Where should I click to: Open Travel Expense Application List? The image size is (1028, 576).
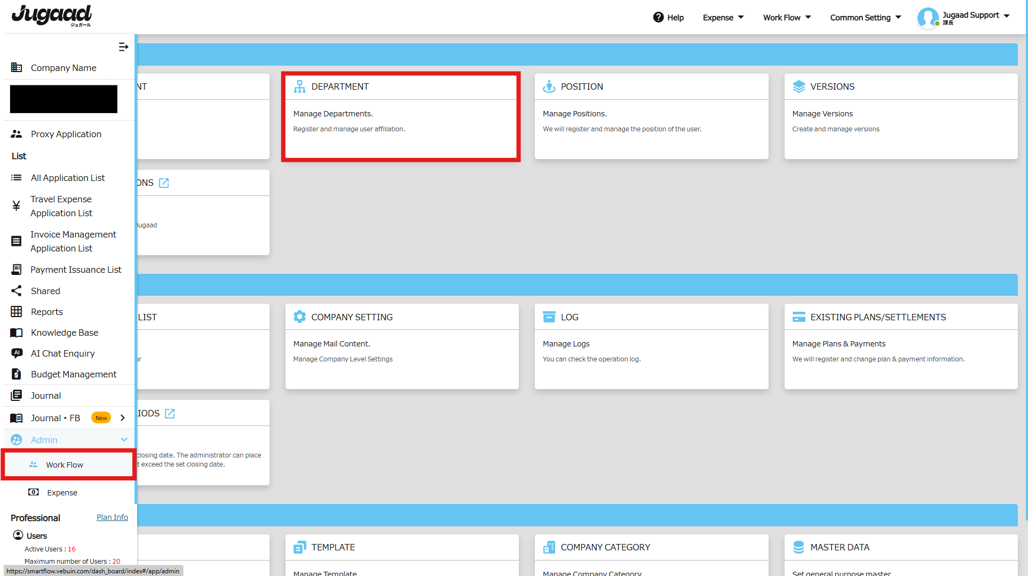[x=61, y=206]
